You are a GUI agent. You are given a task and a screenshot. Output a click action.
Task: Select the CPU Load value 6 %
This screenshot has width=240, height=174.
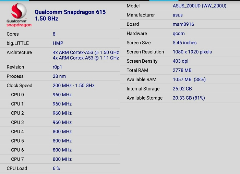(x=56, y=168)
